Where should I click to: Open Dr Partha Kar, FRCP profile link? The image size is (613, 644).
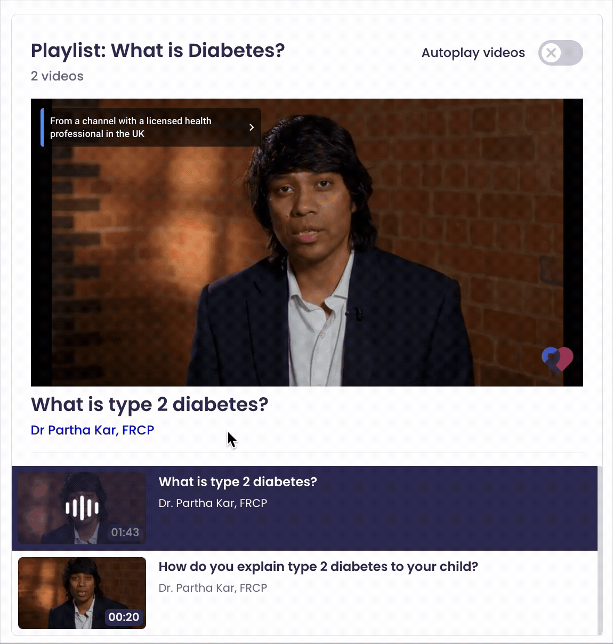tap(92, 430)
